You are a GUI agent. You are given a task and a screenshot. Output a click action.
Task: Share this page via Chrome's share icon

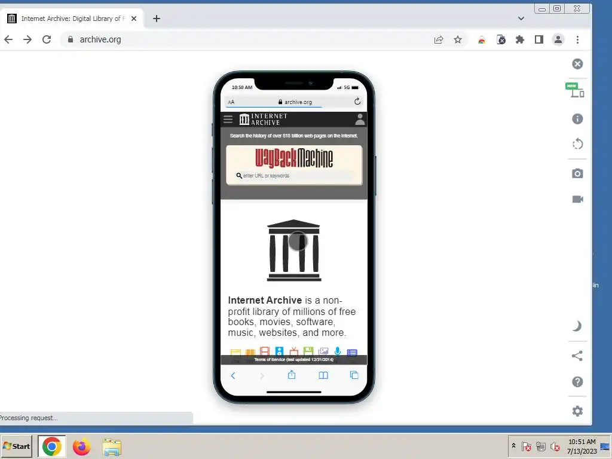pyautogui.click(x=439, y=39)
